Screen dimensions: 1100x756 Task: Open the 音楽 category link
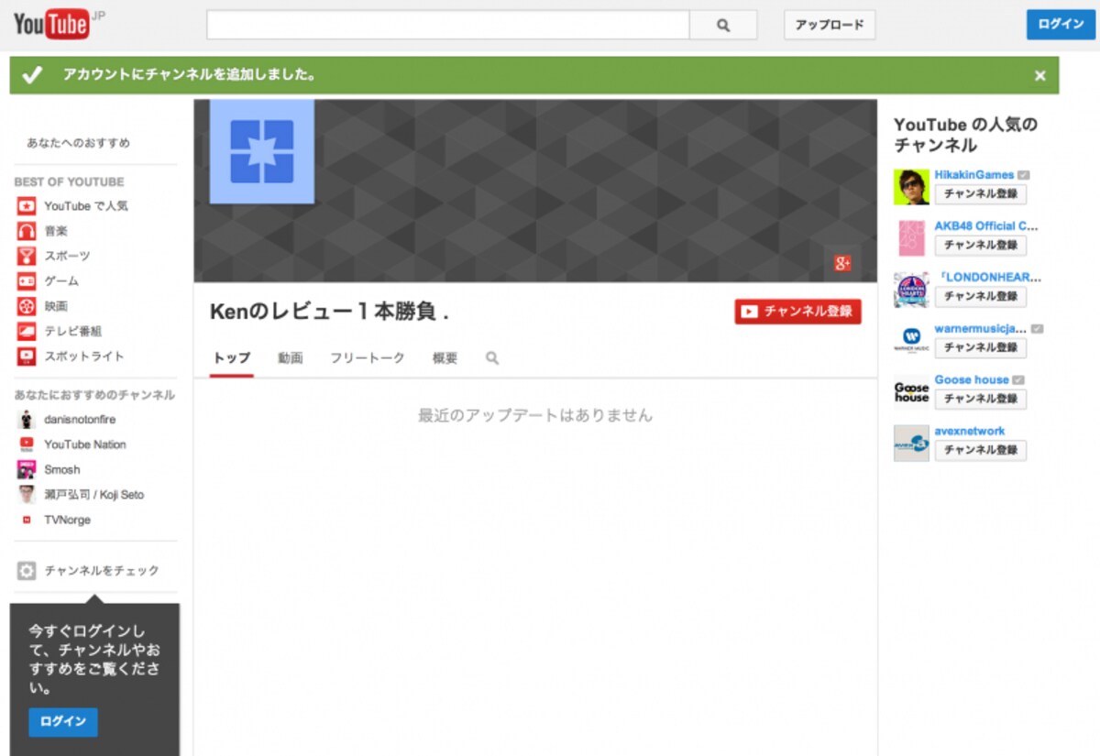point(56,231)
